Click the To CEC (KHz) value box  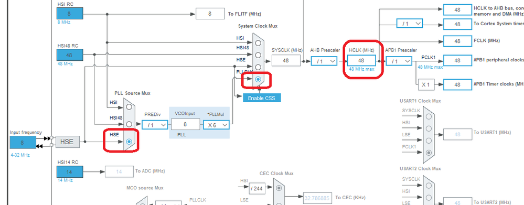pyautogui.click(x=317, y=198)
